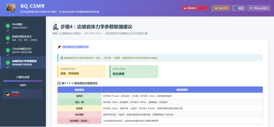Click the 结合一般 table cell
This screenshot has width=274, height=127.
[x=79, y=102]
